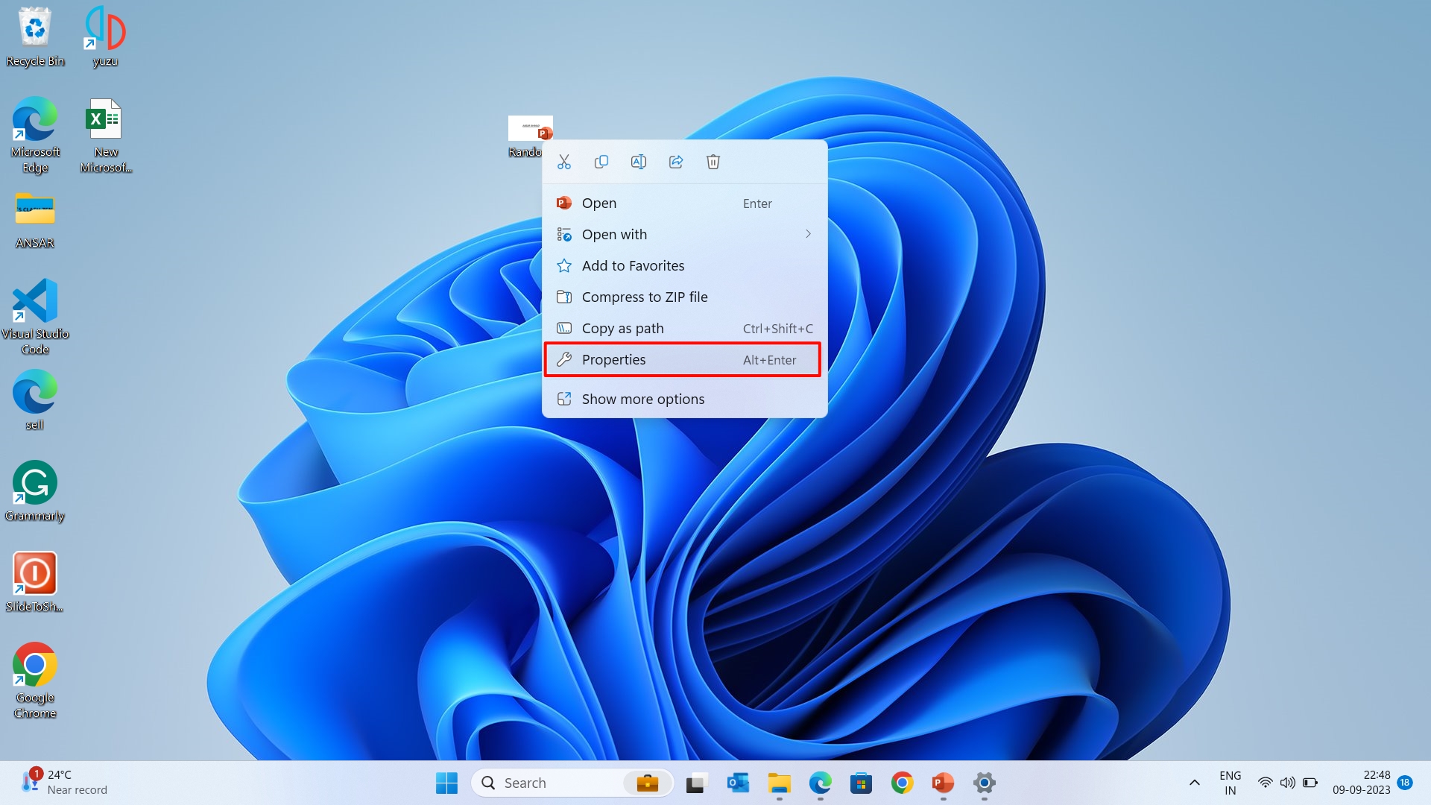
Task: Click the Share icon in the context menu
Action: point(676,162)
